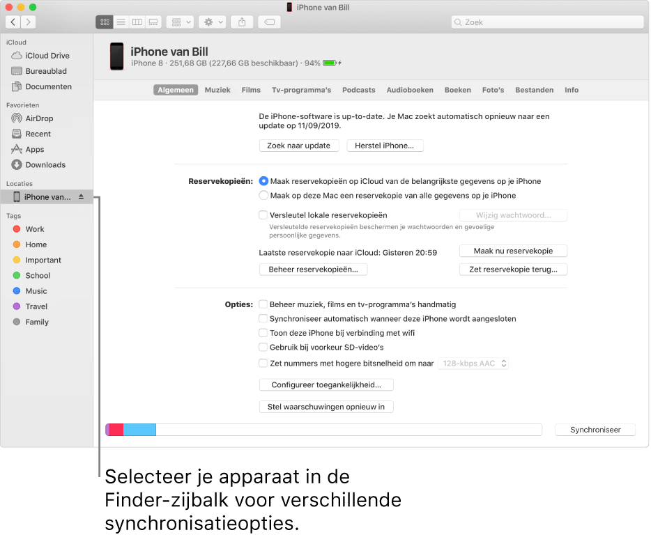Select the gray Family tag

click(31, 322)
